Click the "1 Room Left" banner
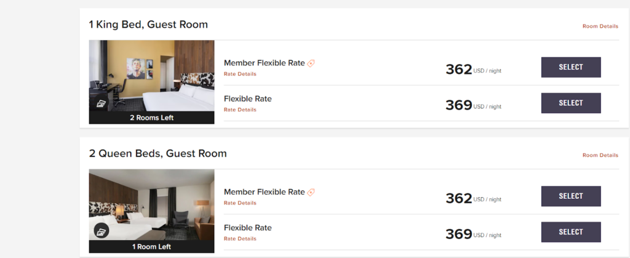Screen dimensions: 630x258 pos(151,246)
